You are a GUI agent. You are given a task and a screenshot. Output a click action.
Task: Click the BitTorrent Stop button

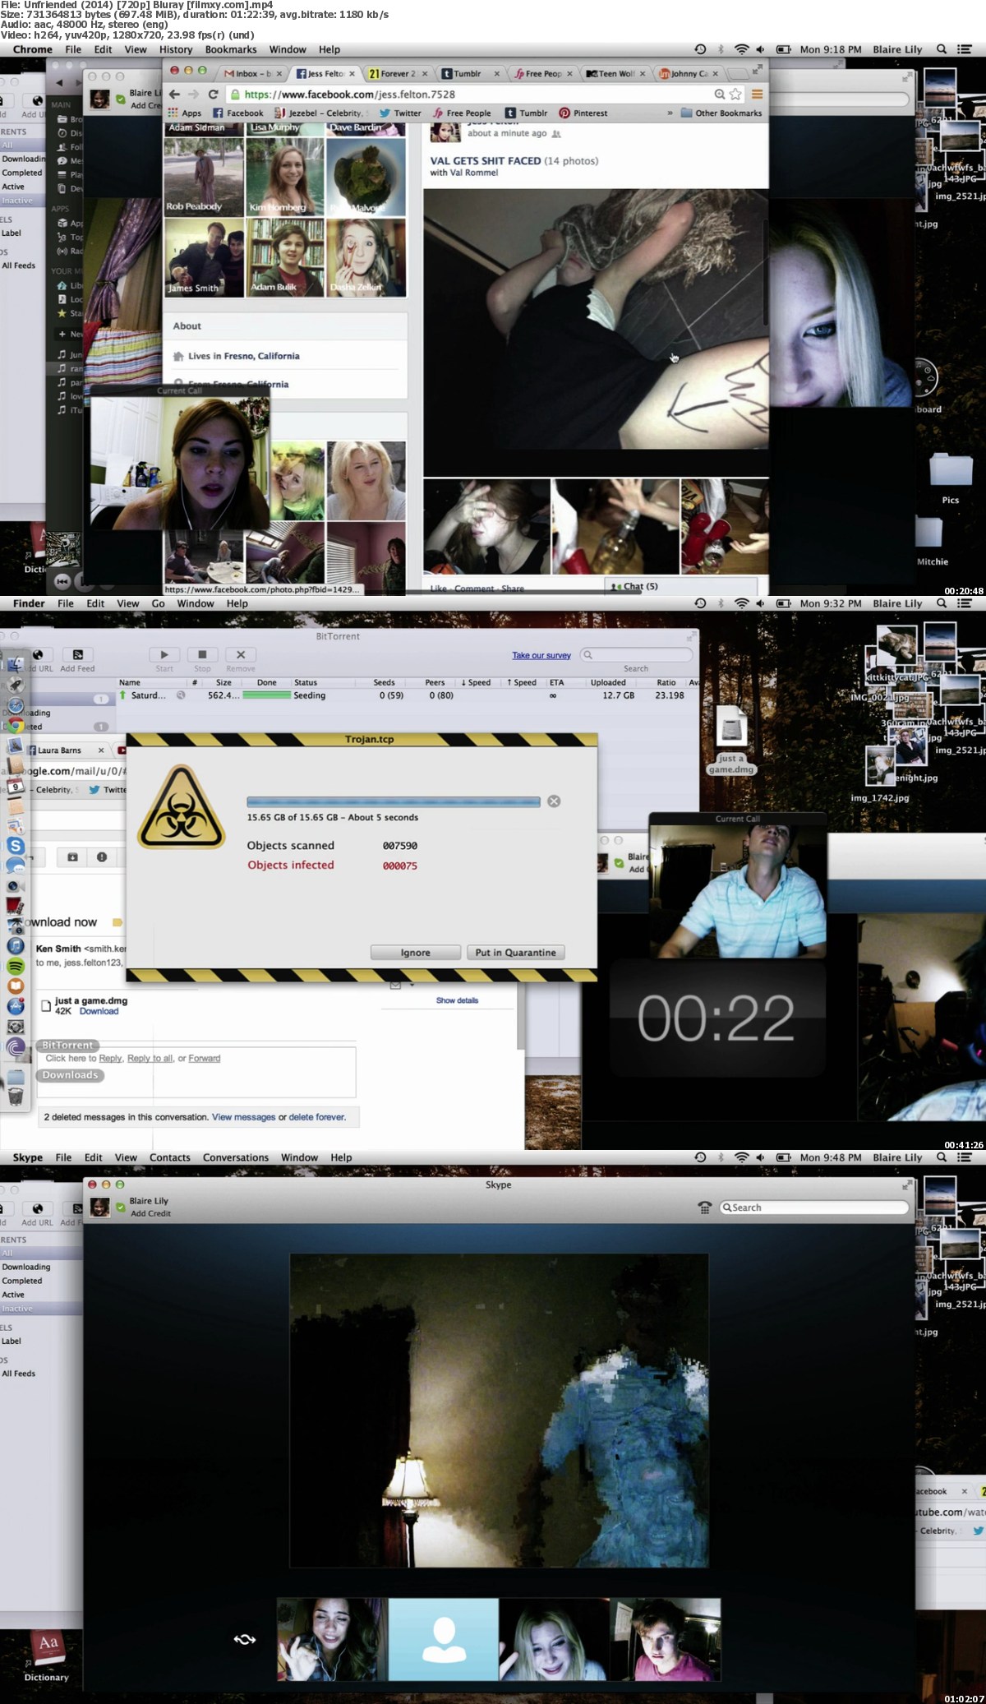pyautogui.click(x=202, y=654)
